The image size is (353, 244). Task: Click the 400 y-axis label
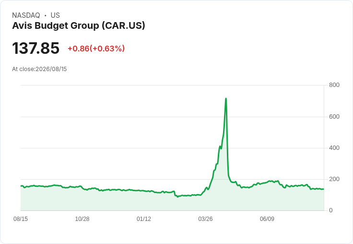pos(334,148)
